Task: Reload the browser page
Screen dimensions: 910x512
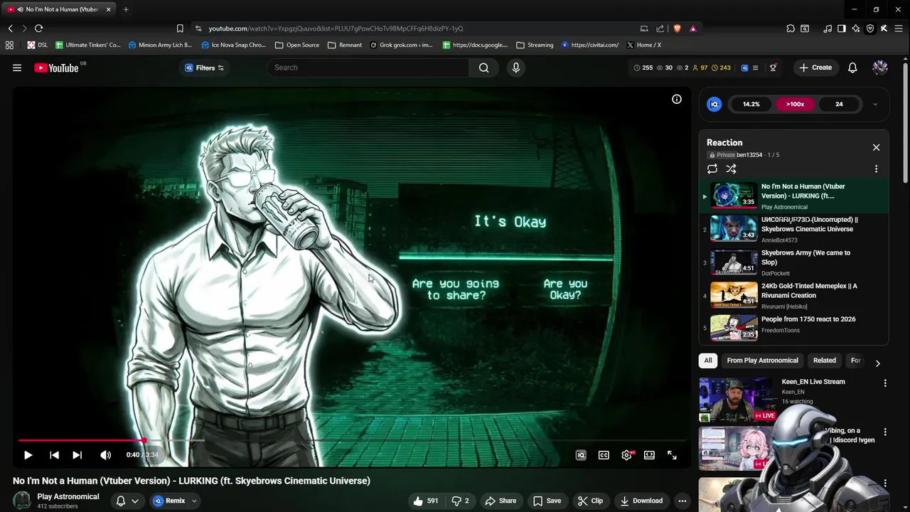Action: 38,28
